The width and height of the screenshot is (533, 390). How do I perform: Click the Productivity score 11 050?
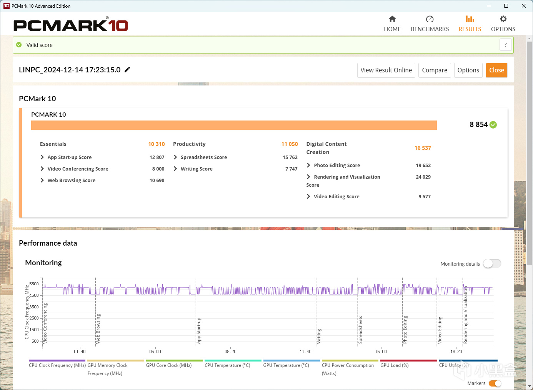pos(290,144)
